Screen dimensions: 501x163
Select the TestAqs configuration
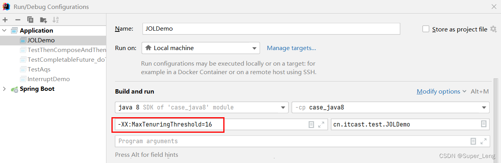click(39, 69)
